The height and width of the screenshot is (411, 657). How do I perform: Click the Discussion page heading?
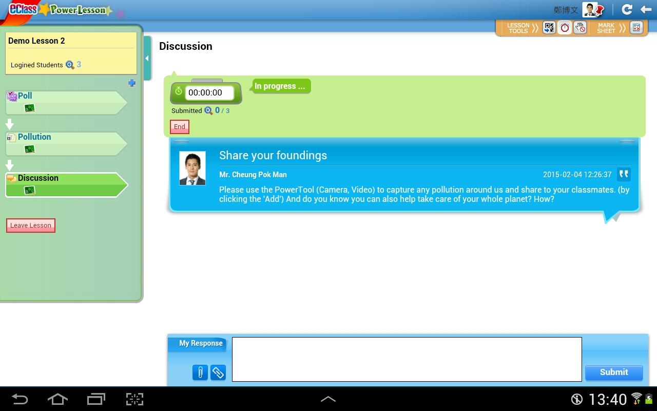click(186, 46)
